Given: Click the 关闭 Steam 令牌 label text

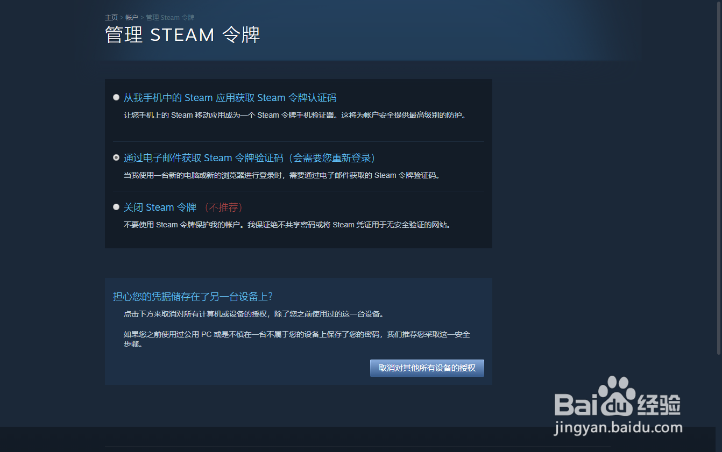Looking at the screenshot, I should tap(160, 207).
